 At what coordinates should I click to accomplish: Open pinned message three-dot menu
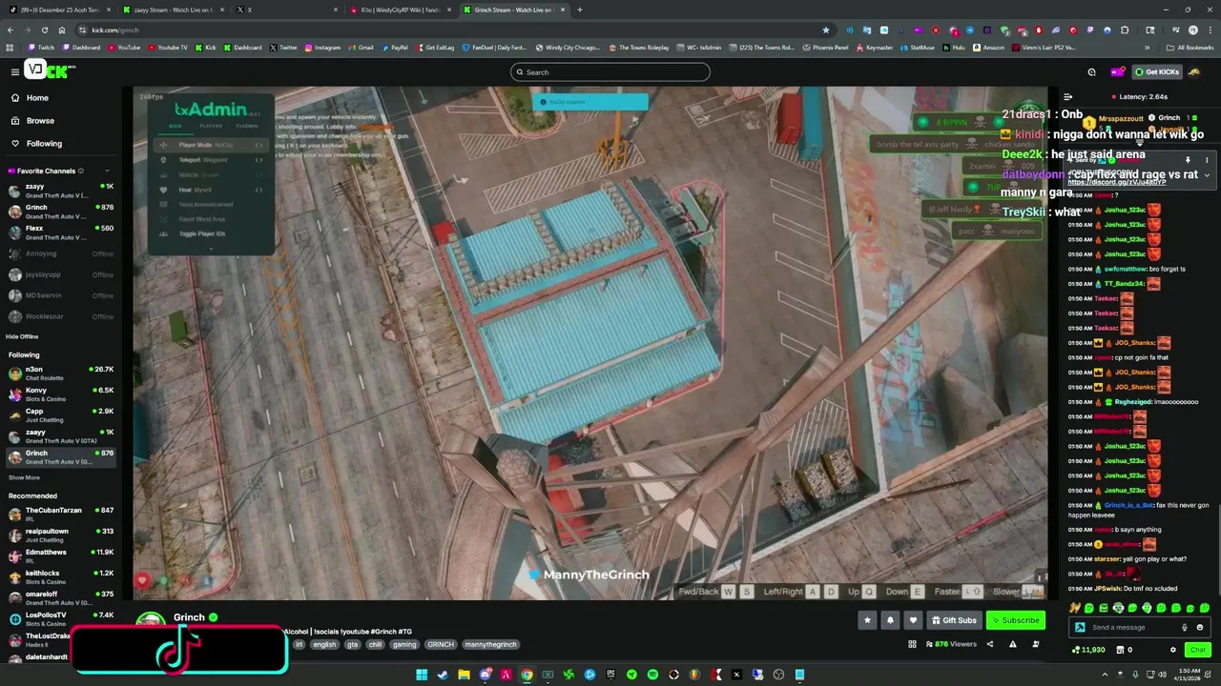coord(1207,160)
